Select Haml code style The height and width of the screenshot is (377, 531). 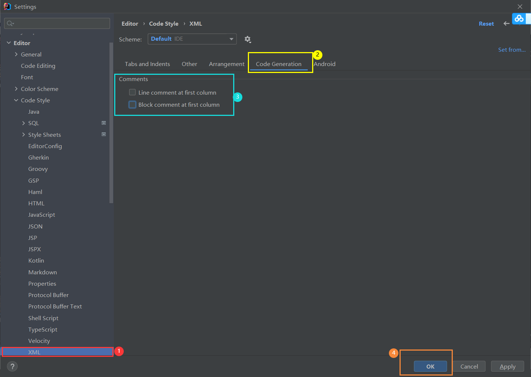[x=35, y=192]
